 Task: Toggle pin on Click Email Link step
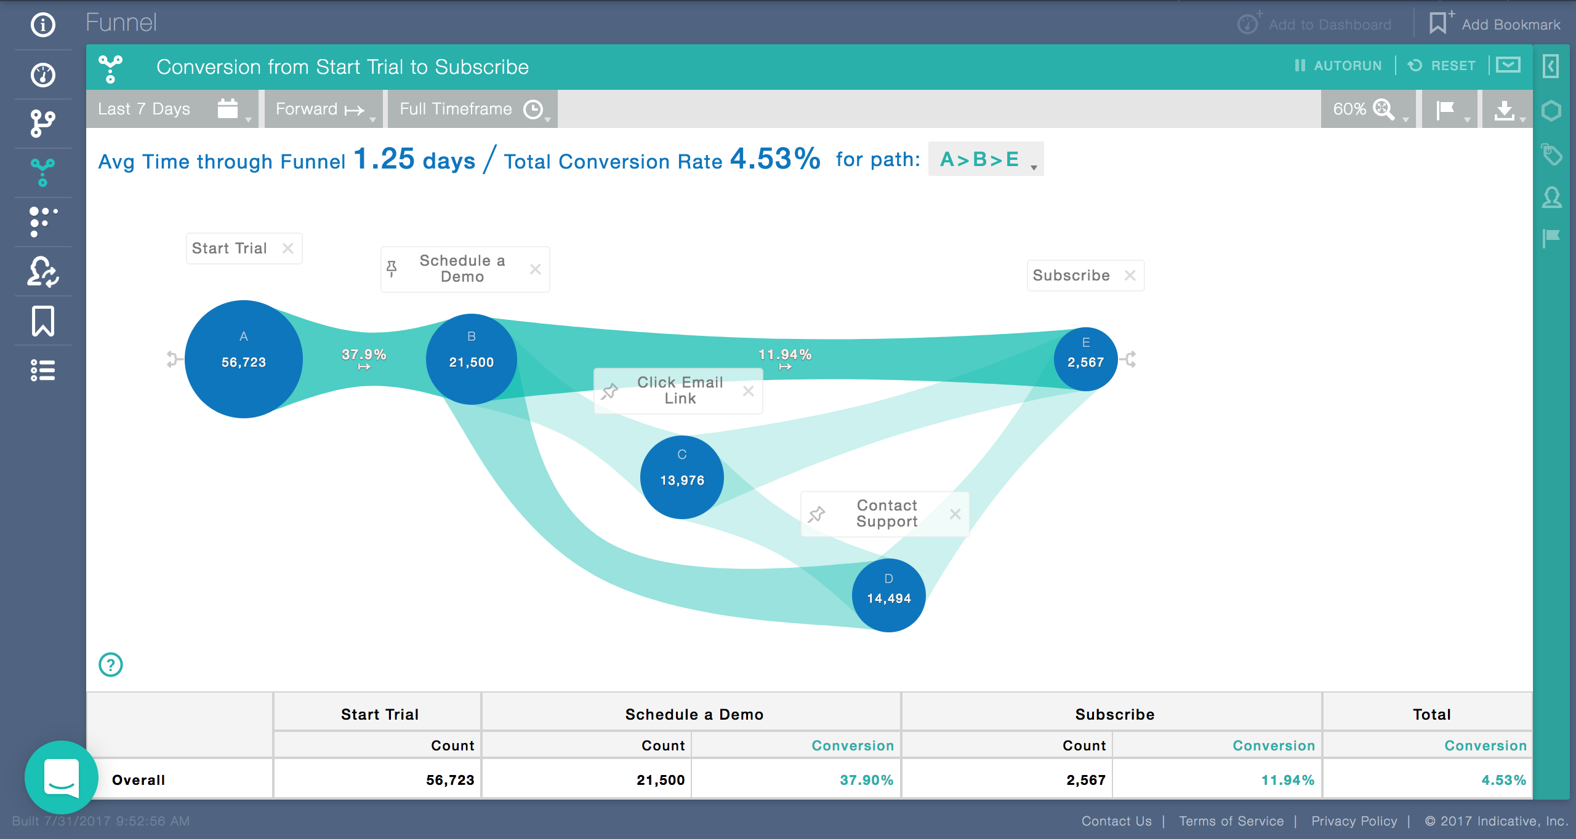click(x=609, y=391)
